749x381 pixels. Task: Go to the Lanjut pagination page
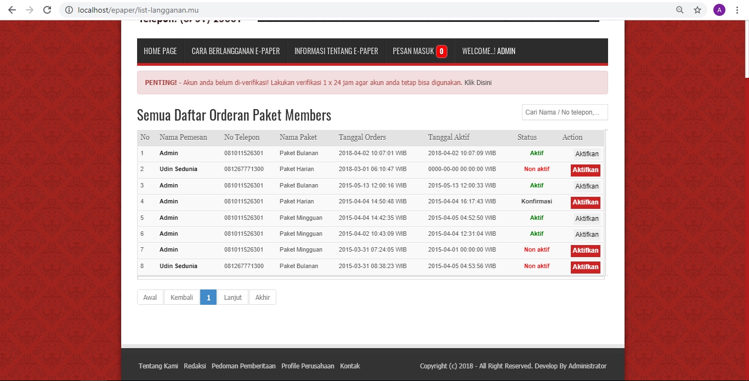point(233,298)
